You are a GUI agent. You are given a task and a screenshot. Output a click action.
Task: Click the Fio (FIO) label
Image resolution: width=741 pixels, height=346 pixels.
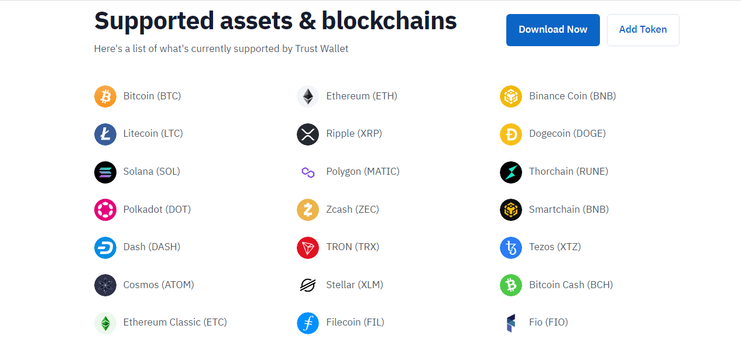tap(548, 322)
